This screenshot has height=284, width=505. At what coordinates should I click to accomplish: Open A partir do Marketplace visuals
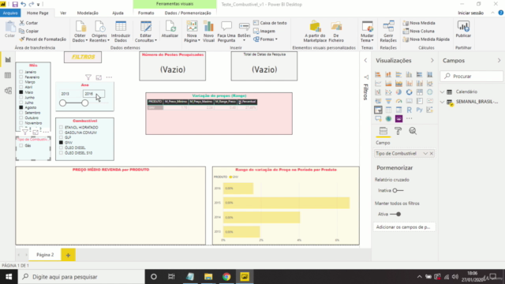pyautogui.click(x=315, y=32)
